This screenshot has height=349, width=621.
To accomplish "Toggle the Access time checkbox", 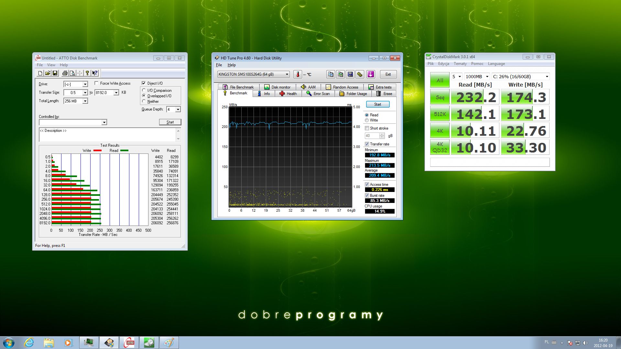I will [x=367, y=185].
